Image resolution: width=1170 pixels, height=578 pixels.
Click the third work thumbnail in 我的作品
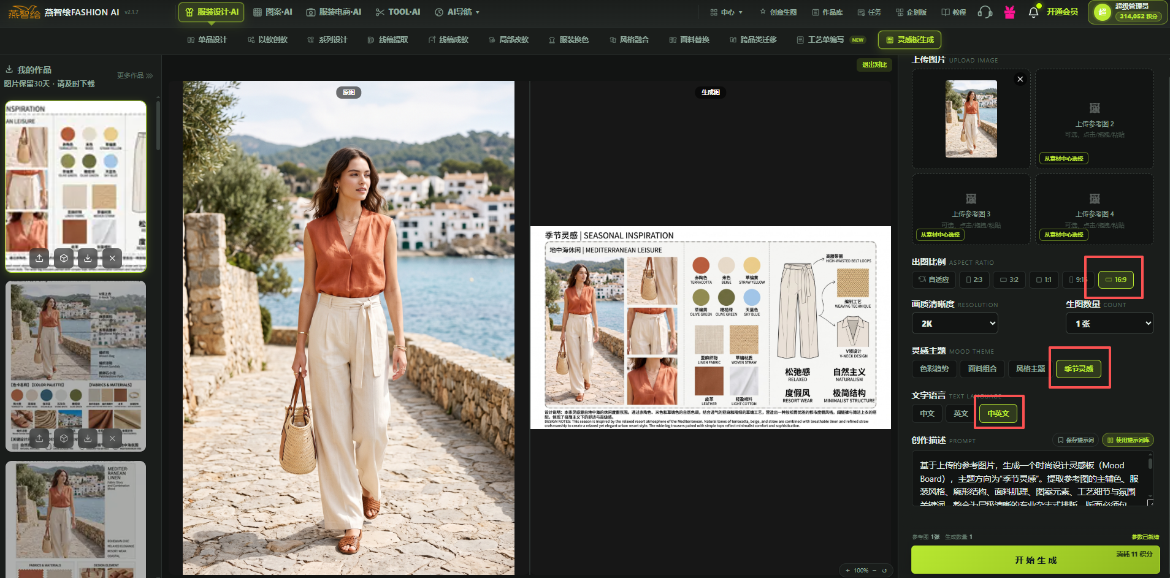click(x=76, y=519)
